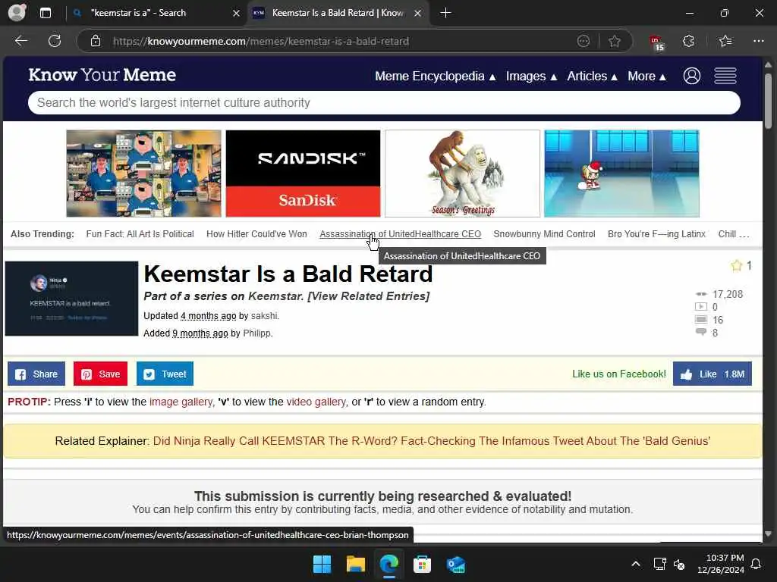Click View Related Entries link

click(x=369, y=296)
